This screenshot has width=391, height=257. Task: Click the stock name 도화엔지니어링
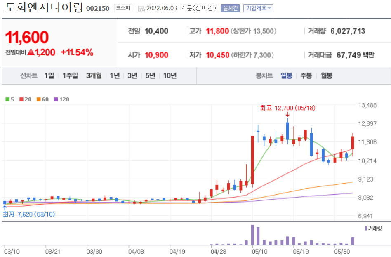tap(44, 7)
